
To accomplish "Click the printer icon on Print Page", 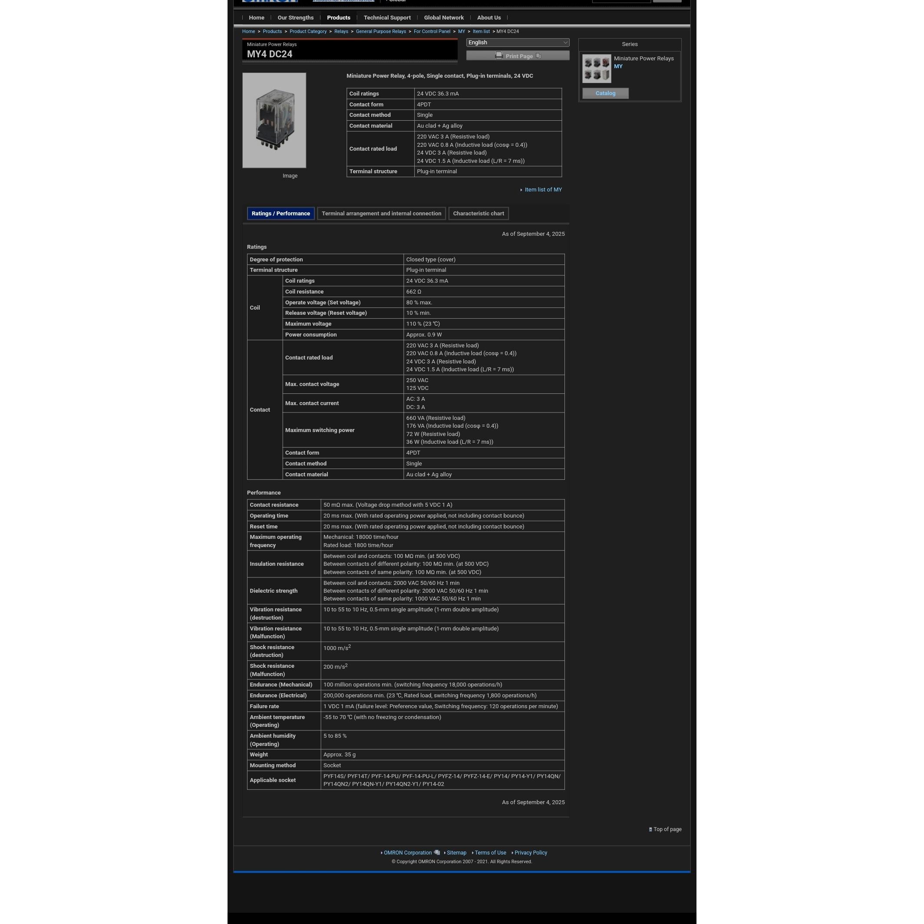I will [499, 56].
